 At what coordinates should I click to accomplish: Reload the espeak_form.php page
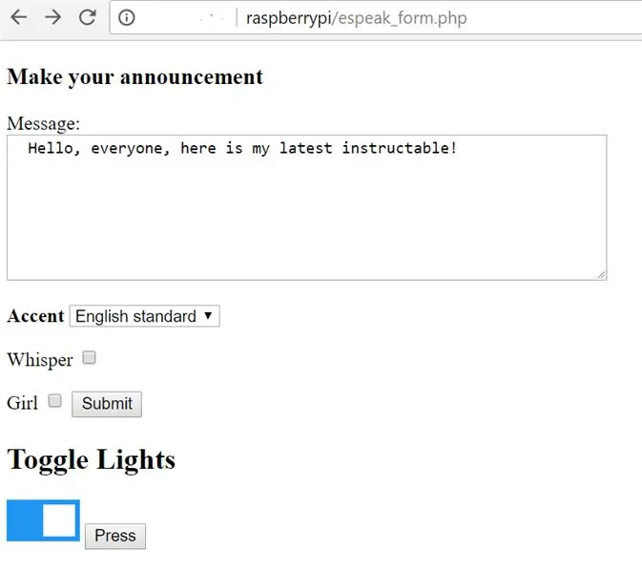tap(87, 17)
